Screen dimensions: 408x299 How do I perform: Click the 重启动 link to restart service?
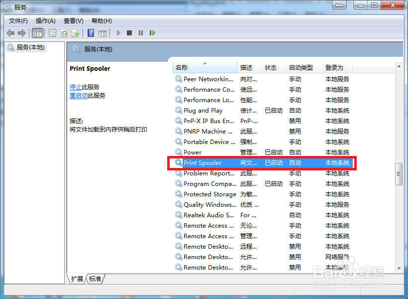click(x=79, y=95)
